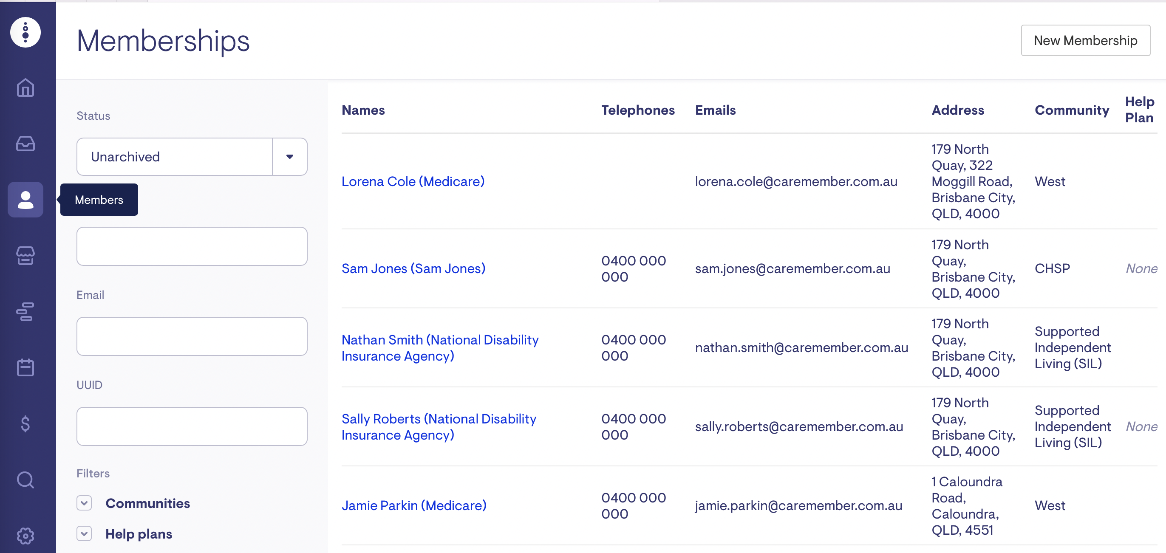Open Jamie Parkin (Medicare) link

coord(413,505)
